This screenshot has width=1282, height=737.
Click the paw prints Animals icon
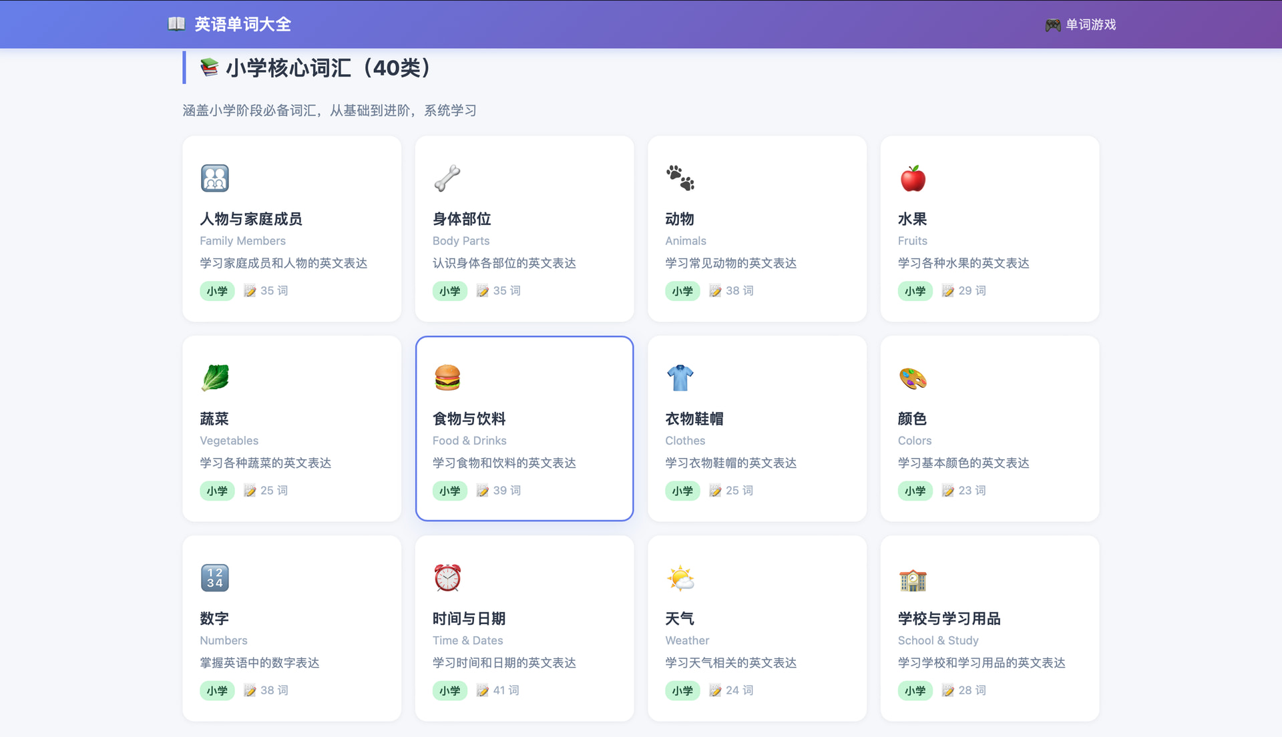[x=680, y=178]
